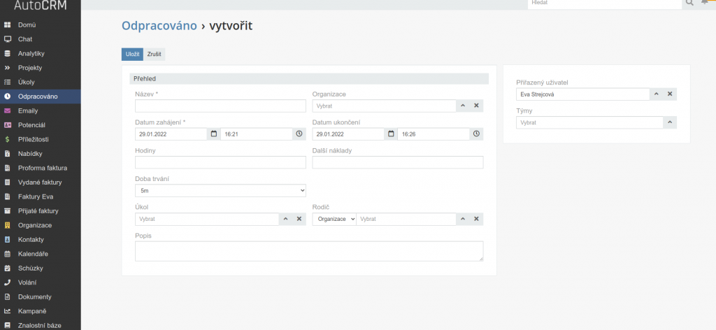Image resolution: width=716 pixels, height=330 pixels.
Task: Click the Kampaně chart icon
Action: [7, 311]
